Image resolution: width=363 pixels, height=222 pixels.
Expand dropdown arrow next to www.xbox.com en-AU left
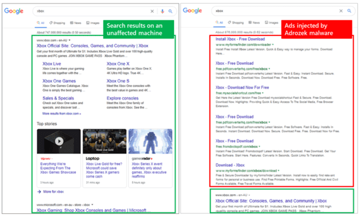coord(69,40)
